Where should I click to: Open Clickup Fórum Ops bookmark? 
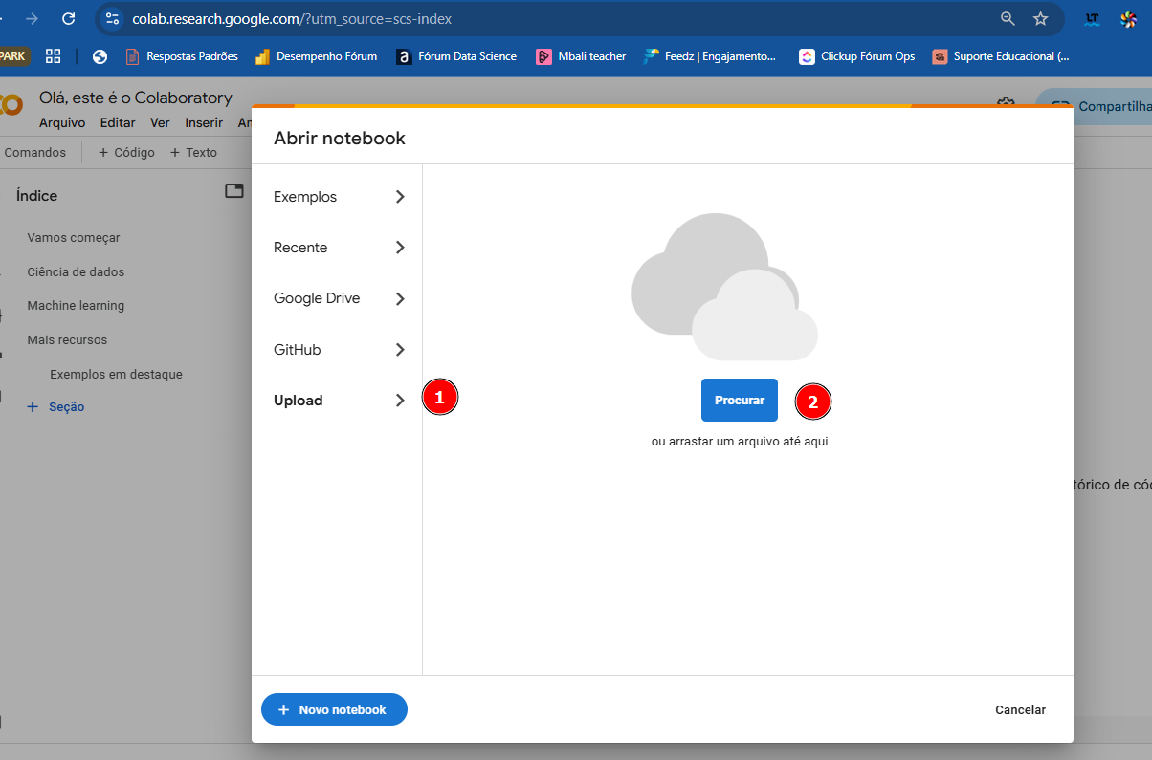pyautogui.click(x=857, y=56)
